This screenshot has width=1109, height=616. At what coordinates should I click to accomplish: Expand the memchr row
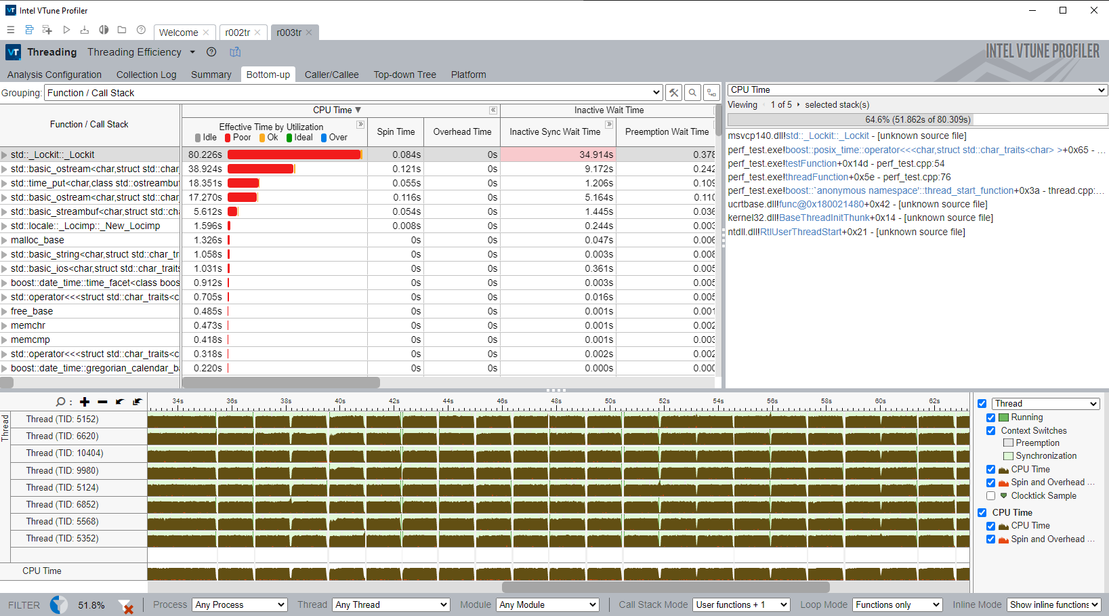(x=5, y=325)
